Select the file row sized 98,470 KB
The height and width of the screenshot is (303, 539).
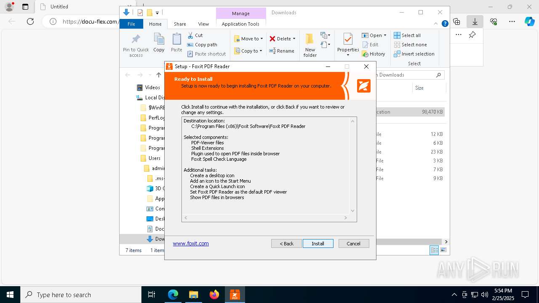[410, 112]
